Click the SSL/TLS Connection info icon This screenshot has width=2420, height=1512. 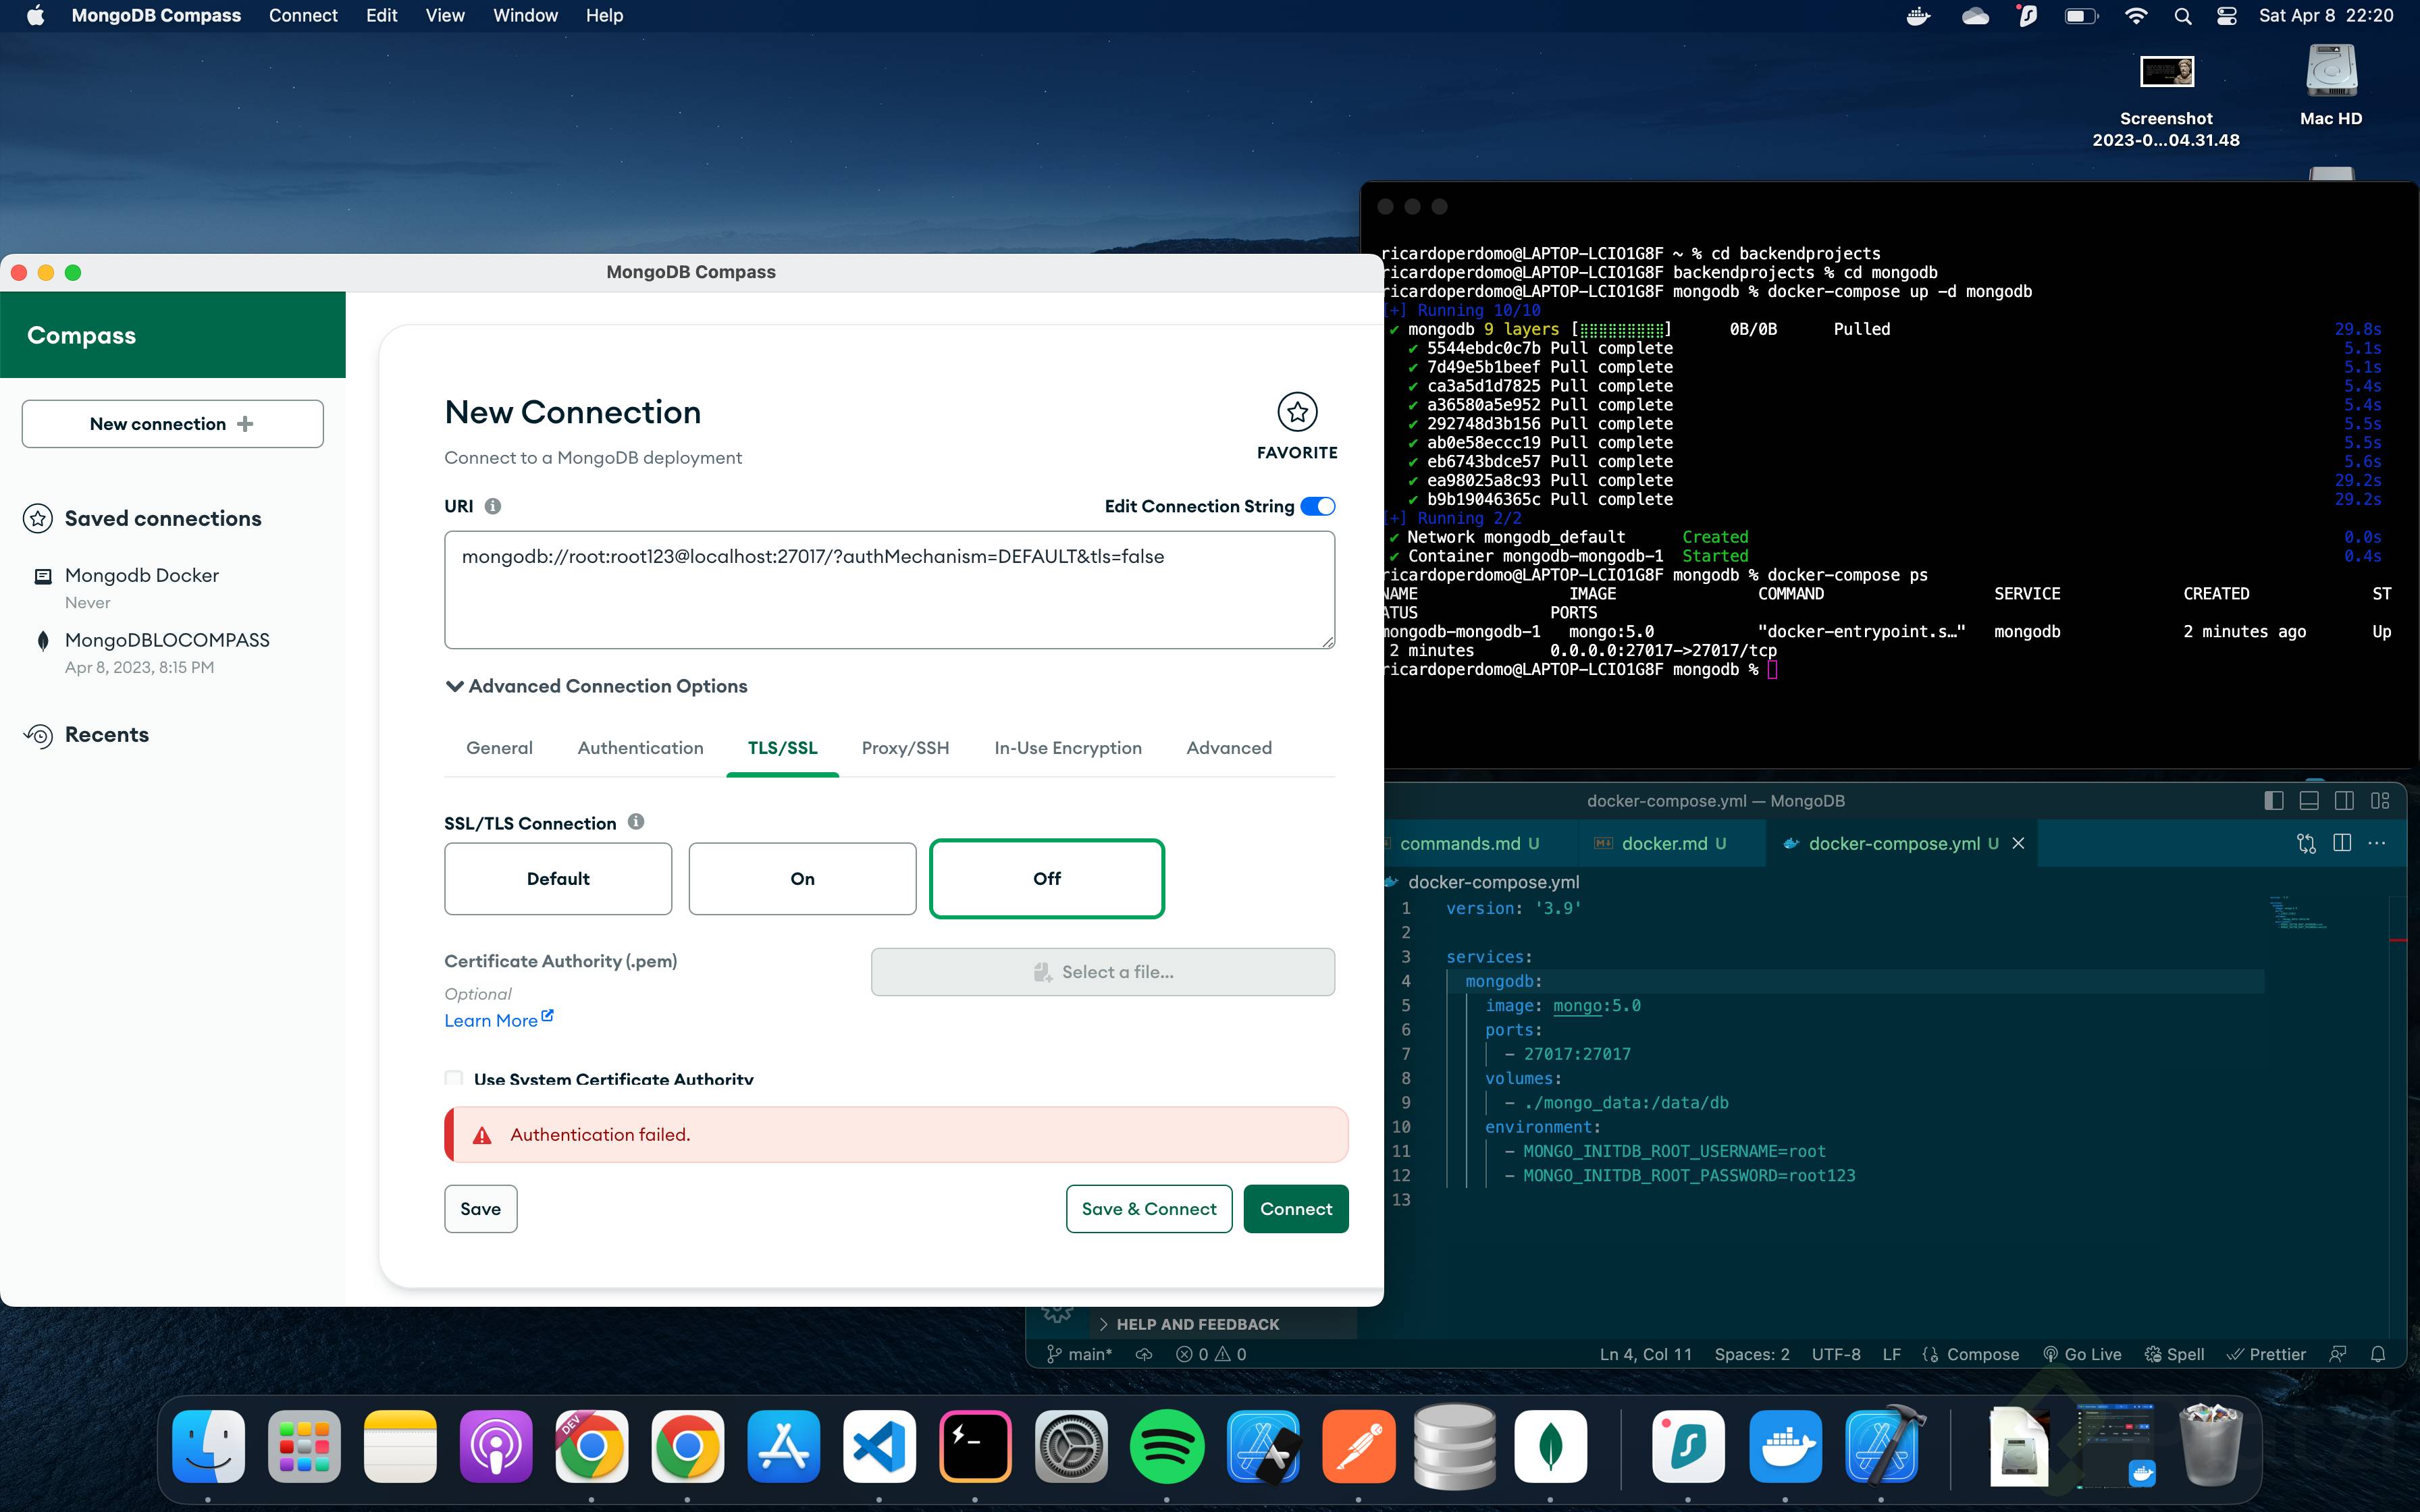click(636, 822)
